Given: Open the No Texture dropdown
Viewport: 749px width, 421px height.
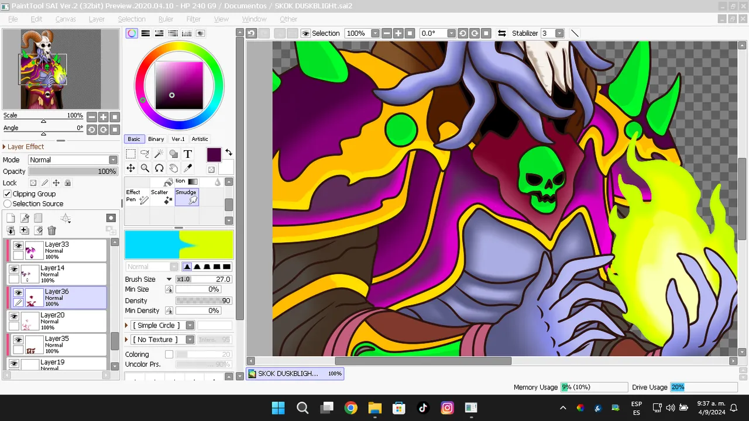Looking at the screenshot, I should [190, 340].
